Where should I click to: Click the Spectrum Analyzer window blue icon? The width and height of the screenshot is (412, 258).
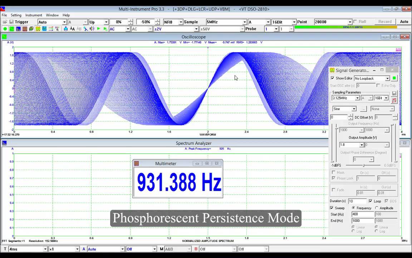pyautogui.click(x=4, y=143)
